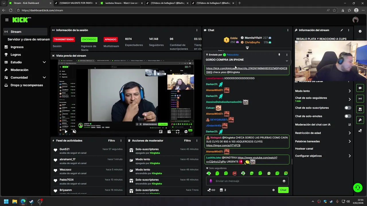Edit stream info with the pencil icon
Viewport: 367px width, 206px height.
pyautogui.click(x=341, y=30)
